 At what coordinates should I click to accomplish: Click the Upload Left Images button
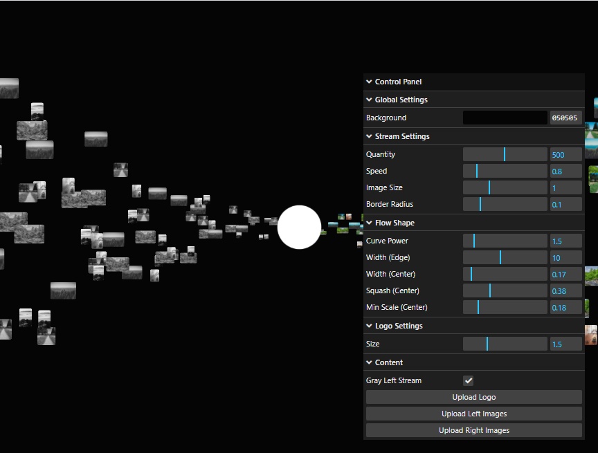(473, 414)
